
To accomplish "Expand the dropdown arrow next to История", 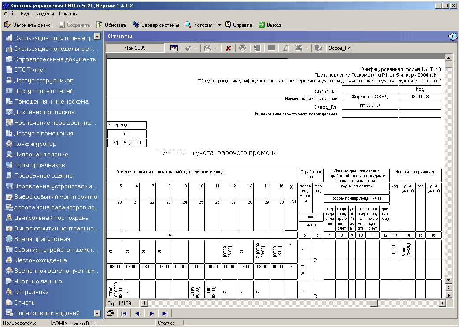I will (x=219, y=25).
